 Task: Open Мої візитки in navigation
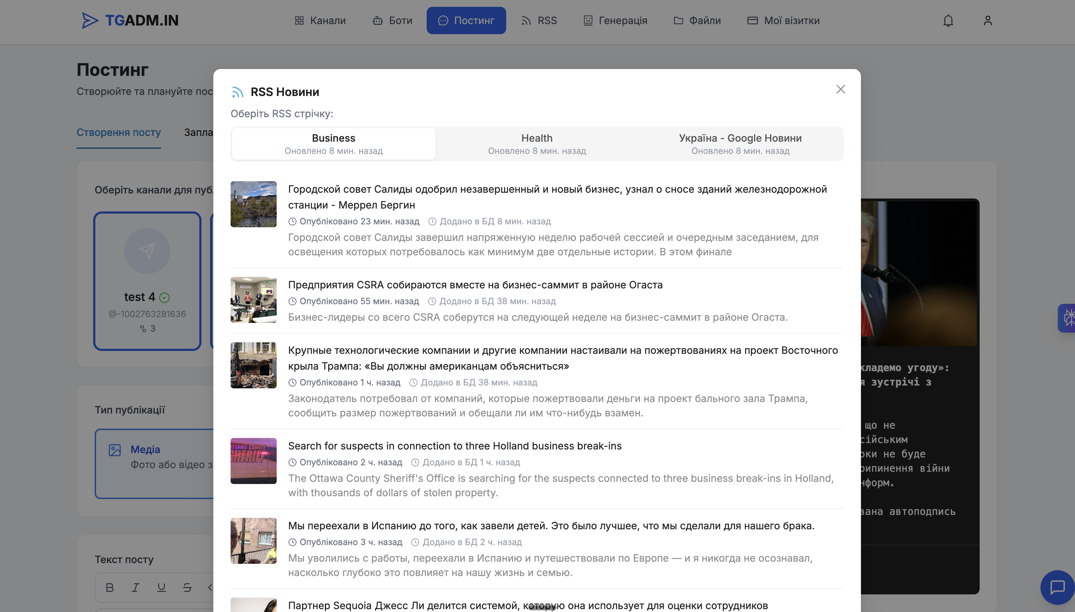783,20
